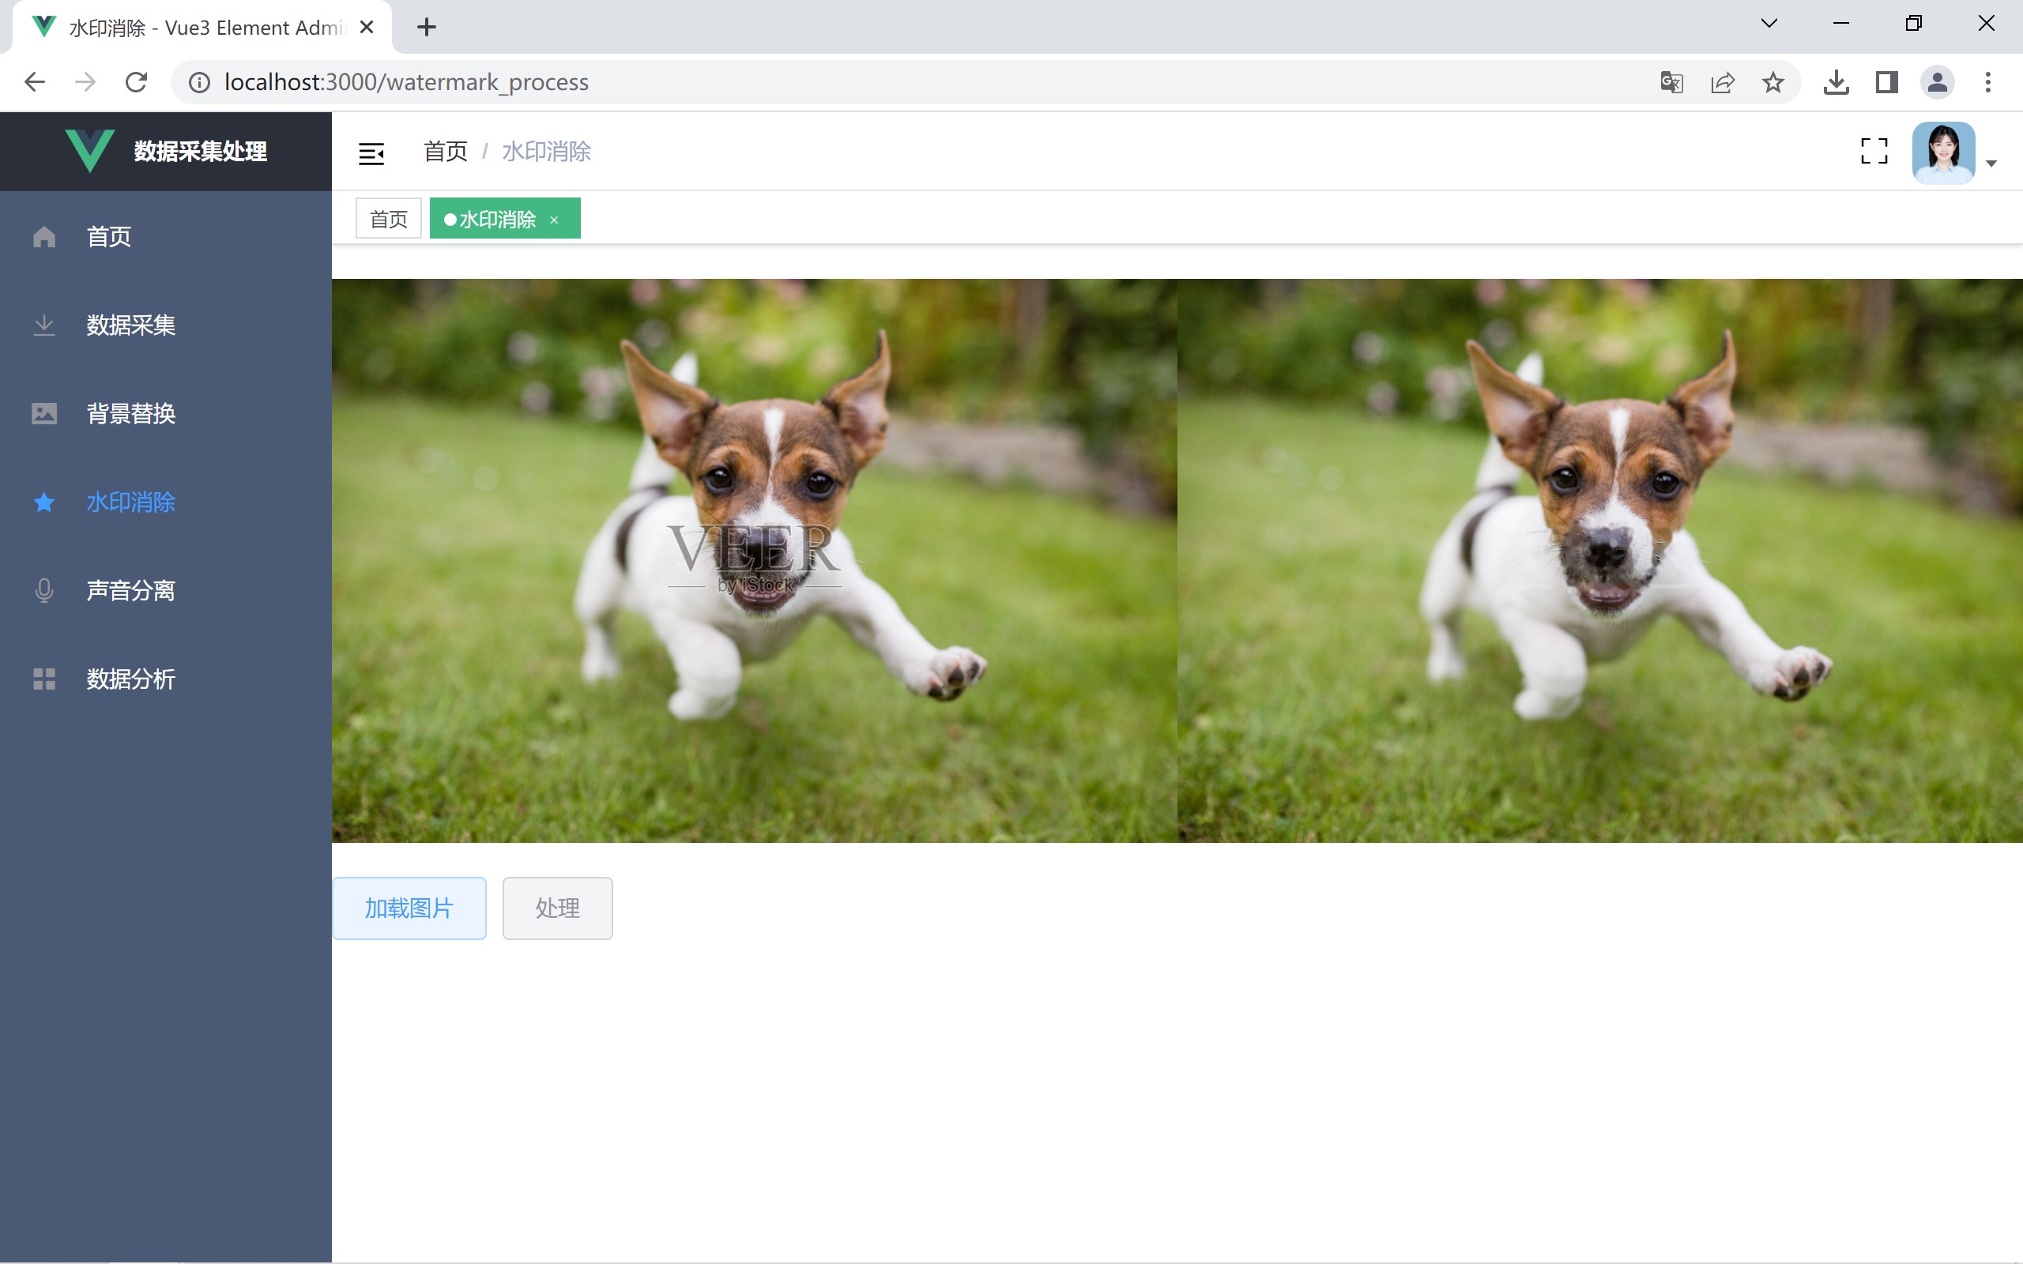Image resolution: width=2023 pixels, height=1264 pixels.
Task: Click 加载图片 button
Action: click(409, 908)
